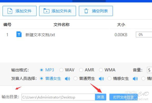
Task: Click 打开文件目录 button
Action: [x=123, y=97]
